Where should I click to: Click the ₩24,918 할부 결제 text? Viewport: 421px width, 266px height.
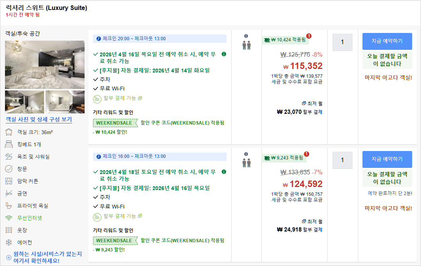pos(300,230)
